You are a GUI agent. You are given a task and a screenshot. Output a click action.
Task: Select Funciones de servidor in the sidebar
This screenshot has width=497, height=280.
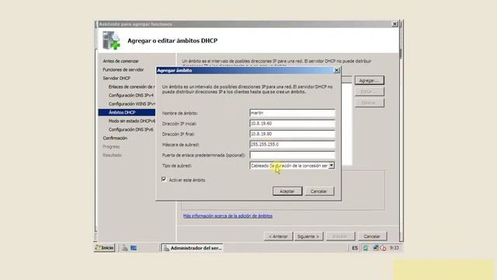[x=123, y=69]
